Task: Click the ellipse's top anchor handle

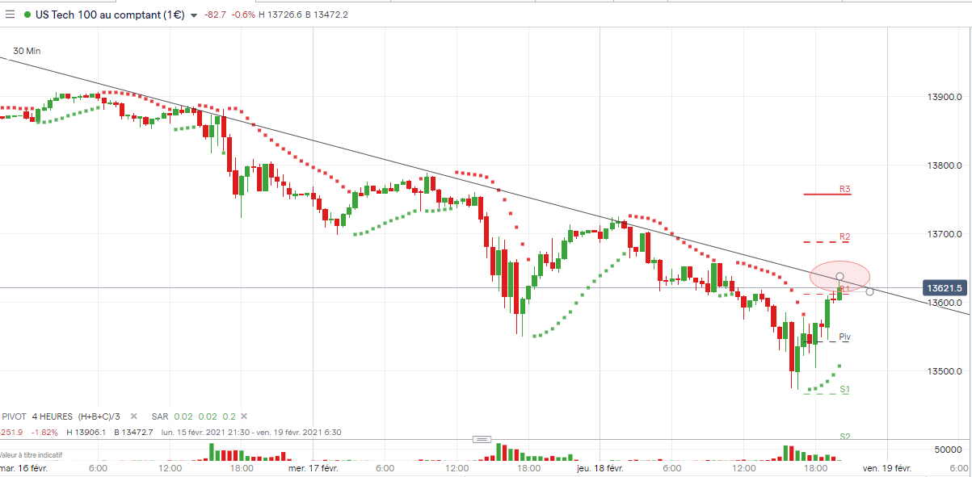Action: pyautogui.click(x=840, y=277)
